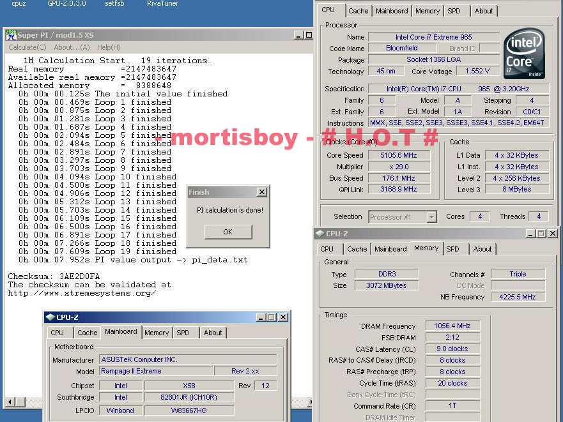The width and height of the screenshot is (563, 422).
Task: Click the Package field Socket 1366 LGA
Action: (x=434, y=59)
